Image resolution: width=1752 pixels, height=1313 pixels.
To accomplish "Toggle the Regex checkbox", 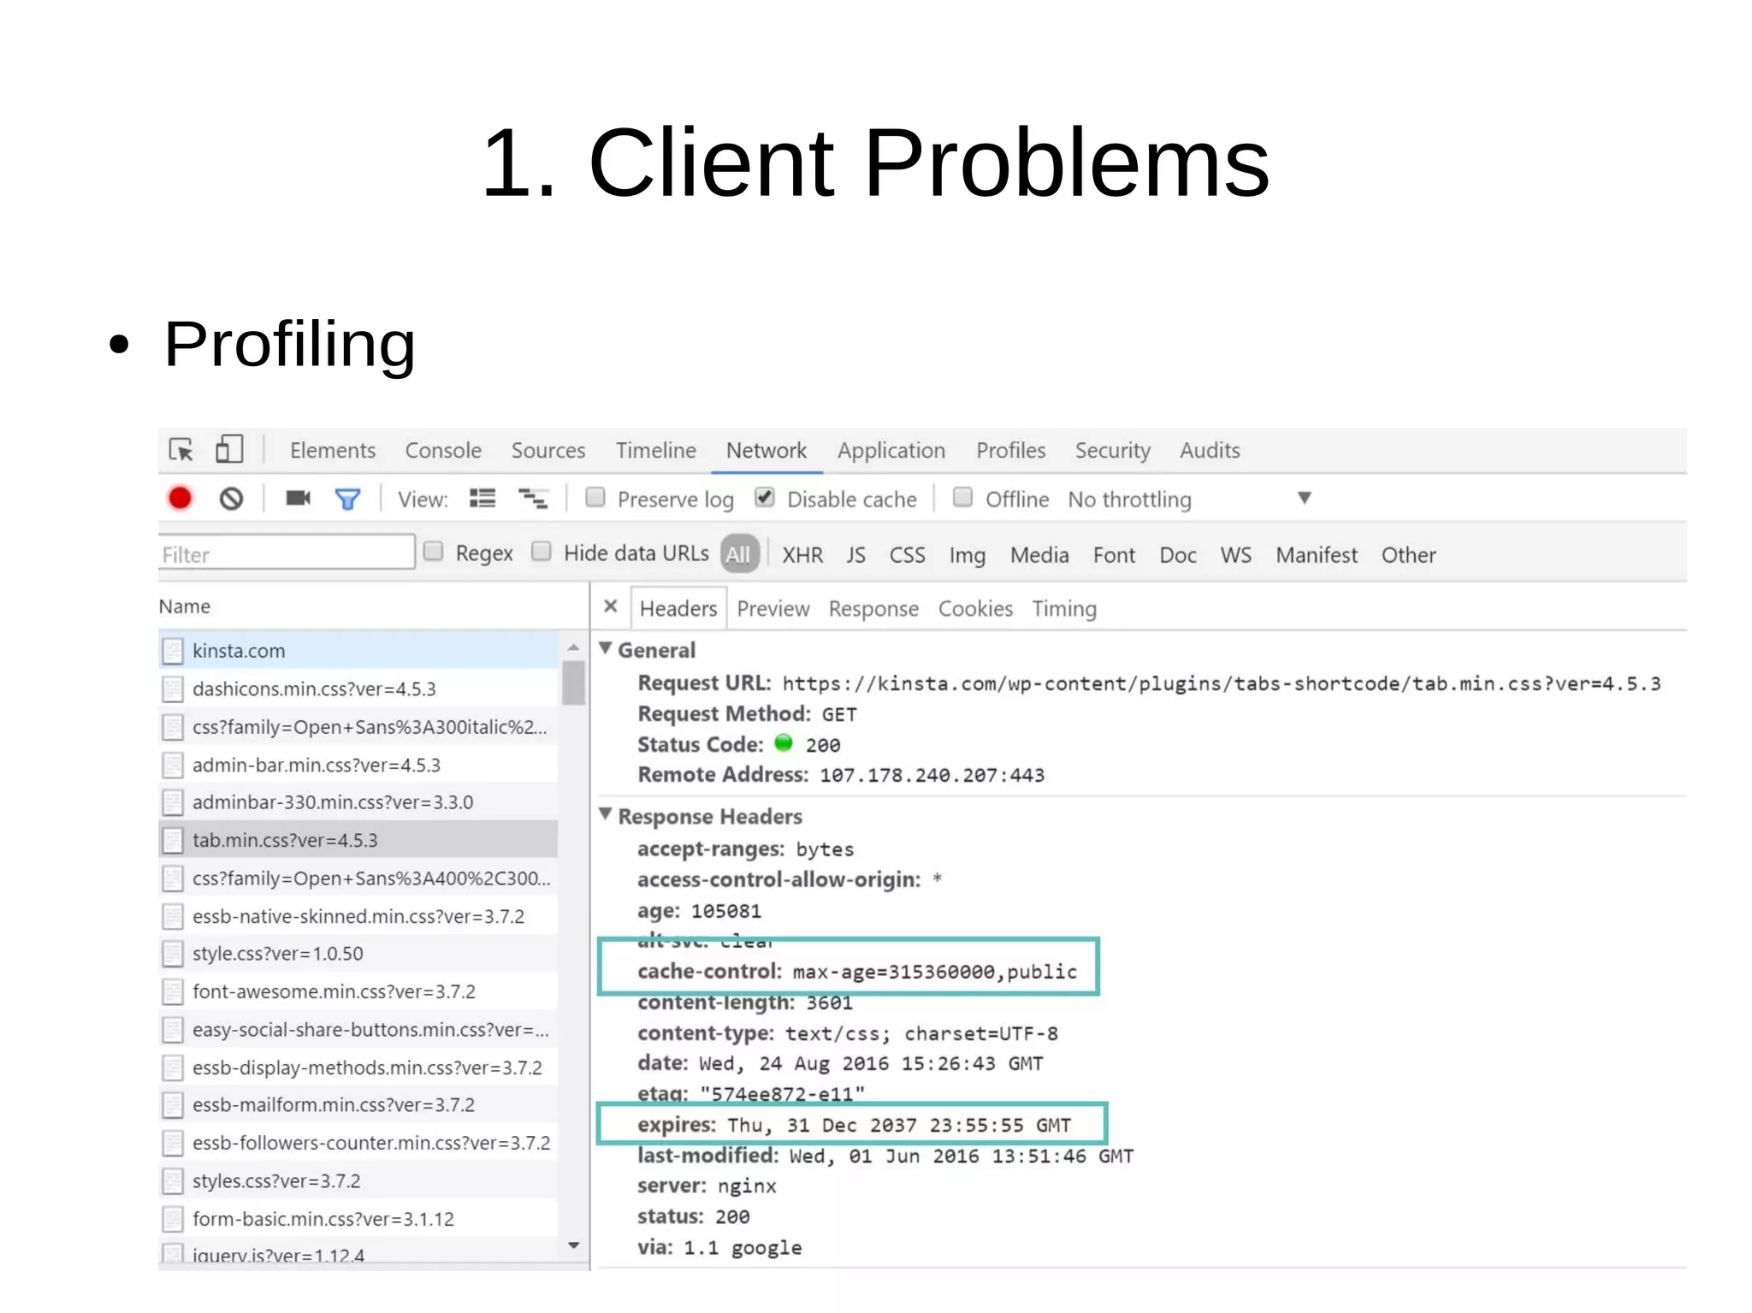I will coord(434,551).
